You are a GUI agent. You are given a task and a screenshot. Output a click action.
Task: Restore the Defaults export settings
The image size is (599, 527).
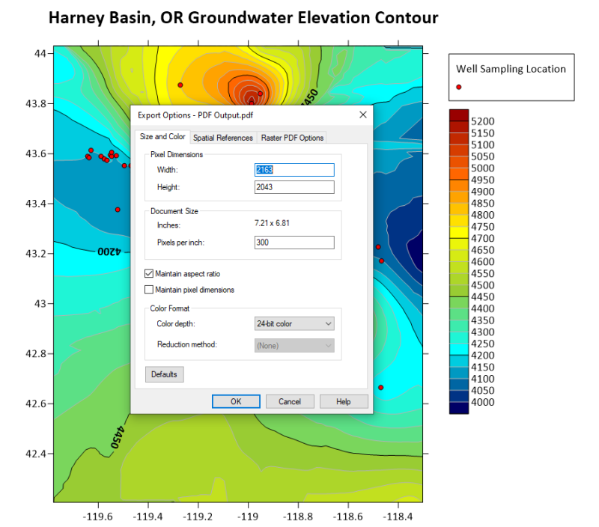tap(164, 374)
